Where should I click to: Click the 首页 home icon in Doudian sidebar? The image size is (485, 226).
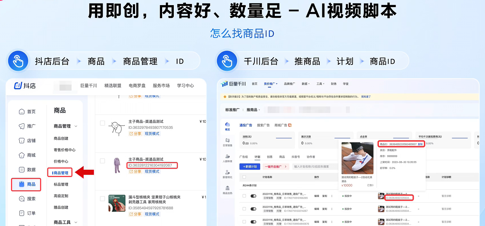click(x=22, y=112)
